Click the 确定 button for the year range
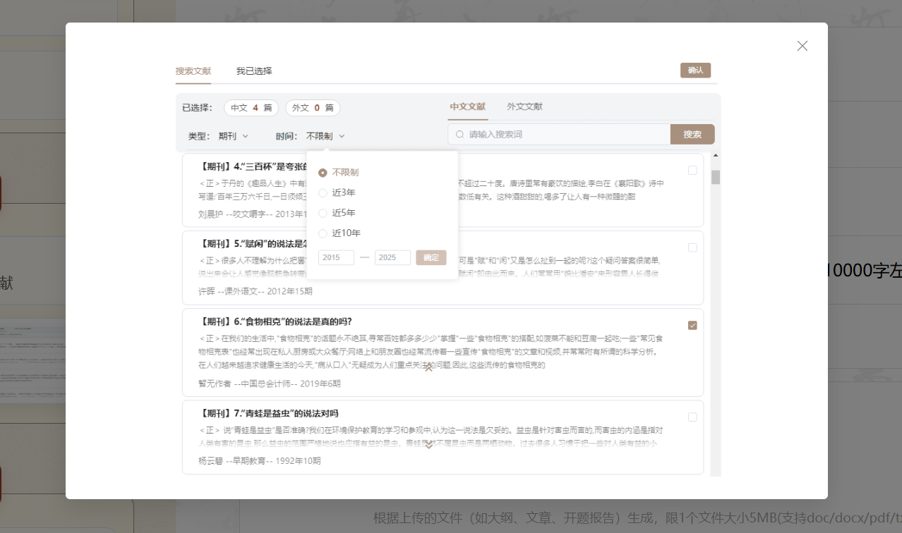This screenshot has height=533, width=902. click(x=431, y=258)
